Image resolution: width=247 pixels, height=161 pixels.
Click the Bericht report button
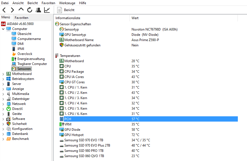[x=66, y=10]
